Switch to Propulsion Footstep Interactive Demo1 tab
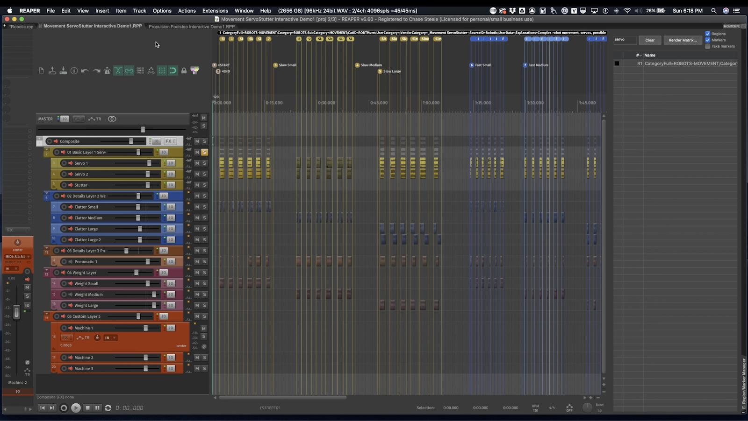This screenshot has width=748, height=421. point(192,27)
